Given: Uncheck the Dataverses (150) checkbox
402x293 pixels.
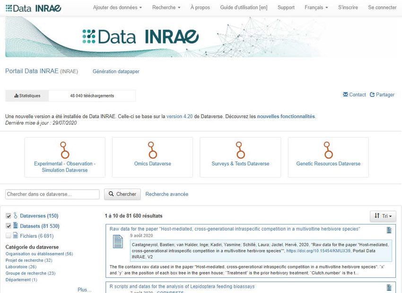Looking at the screenshot, I should (x=9, y=216).
